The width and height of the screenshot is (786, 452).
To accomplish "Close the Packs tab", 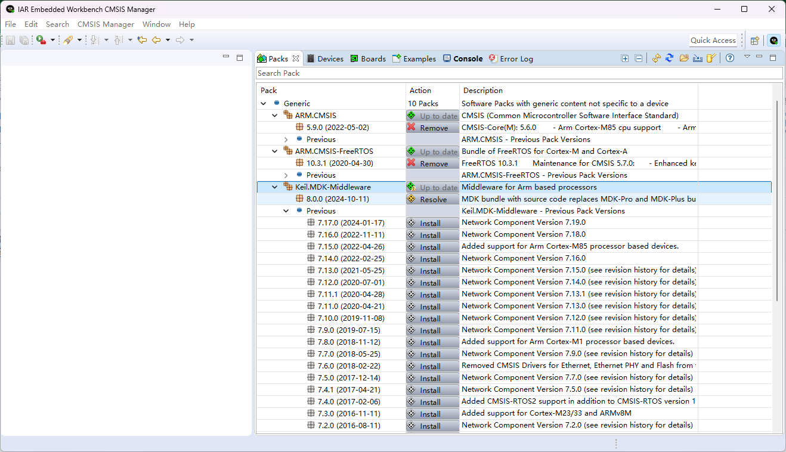I will pyautogui.click(x=296, y=58).
